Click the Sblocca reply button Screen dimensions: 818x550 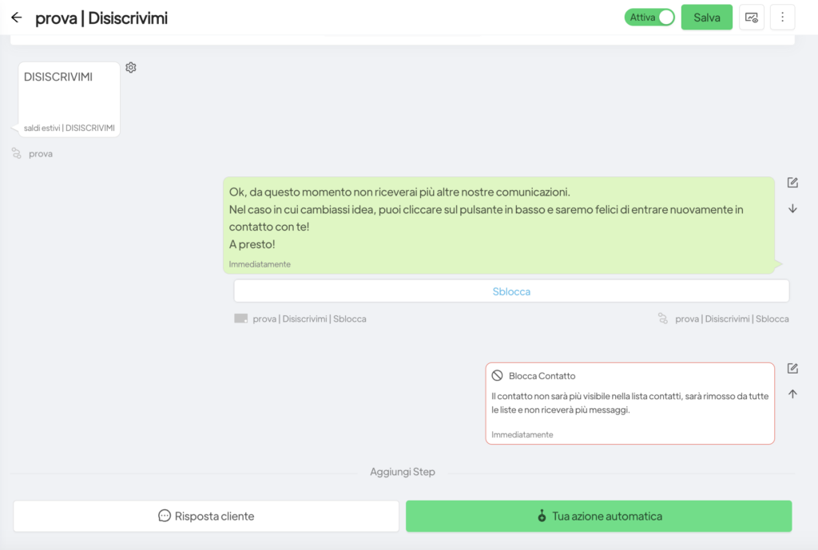[511, 291]
